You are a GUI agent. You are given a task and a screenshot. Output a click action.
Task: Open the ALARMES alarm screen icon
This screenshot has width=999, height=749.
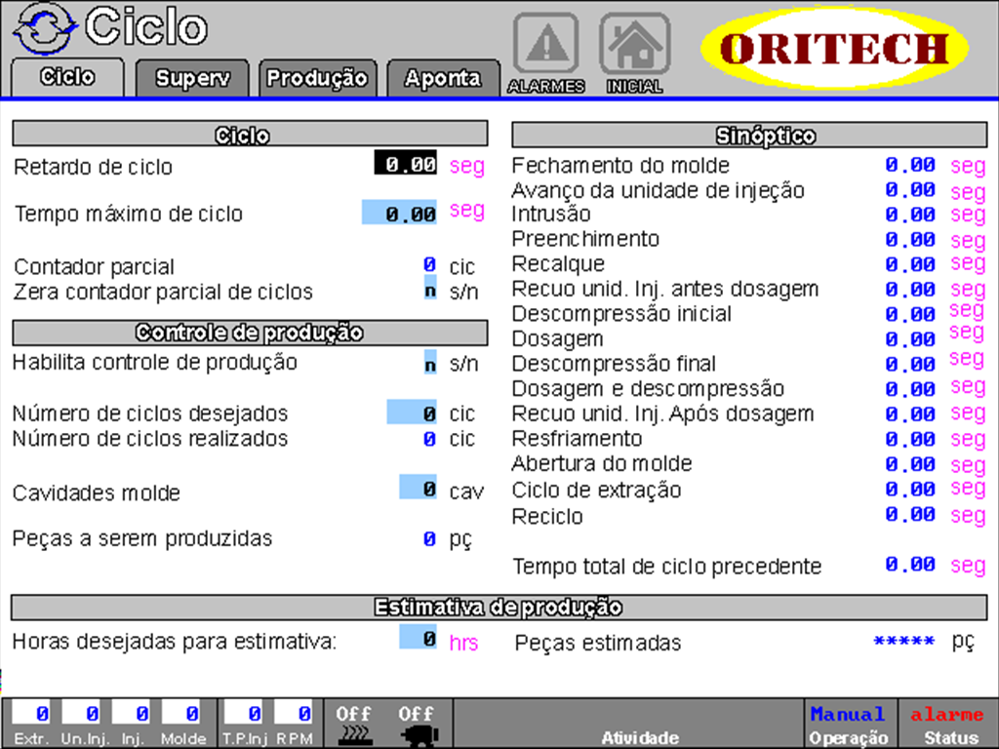[x=546, y=44]
